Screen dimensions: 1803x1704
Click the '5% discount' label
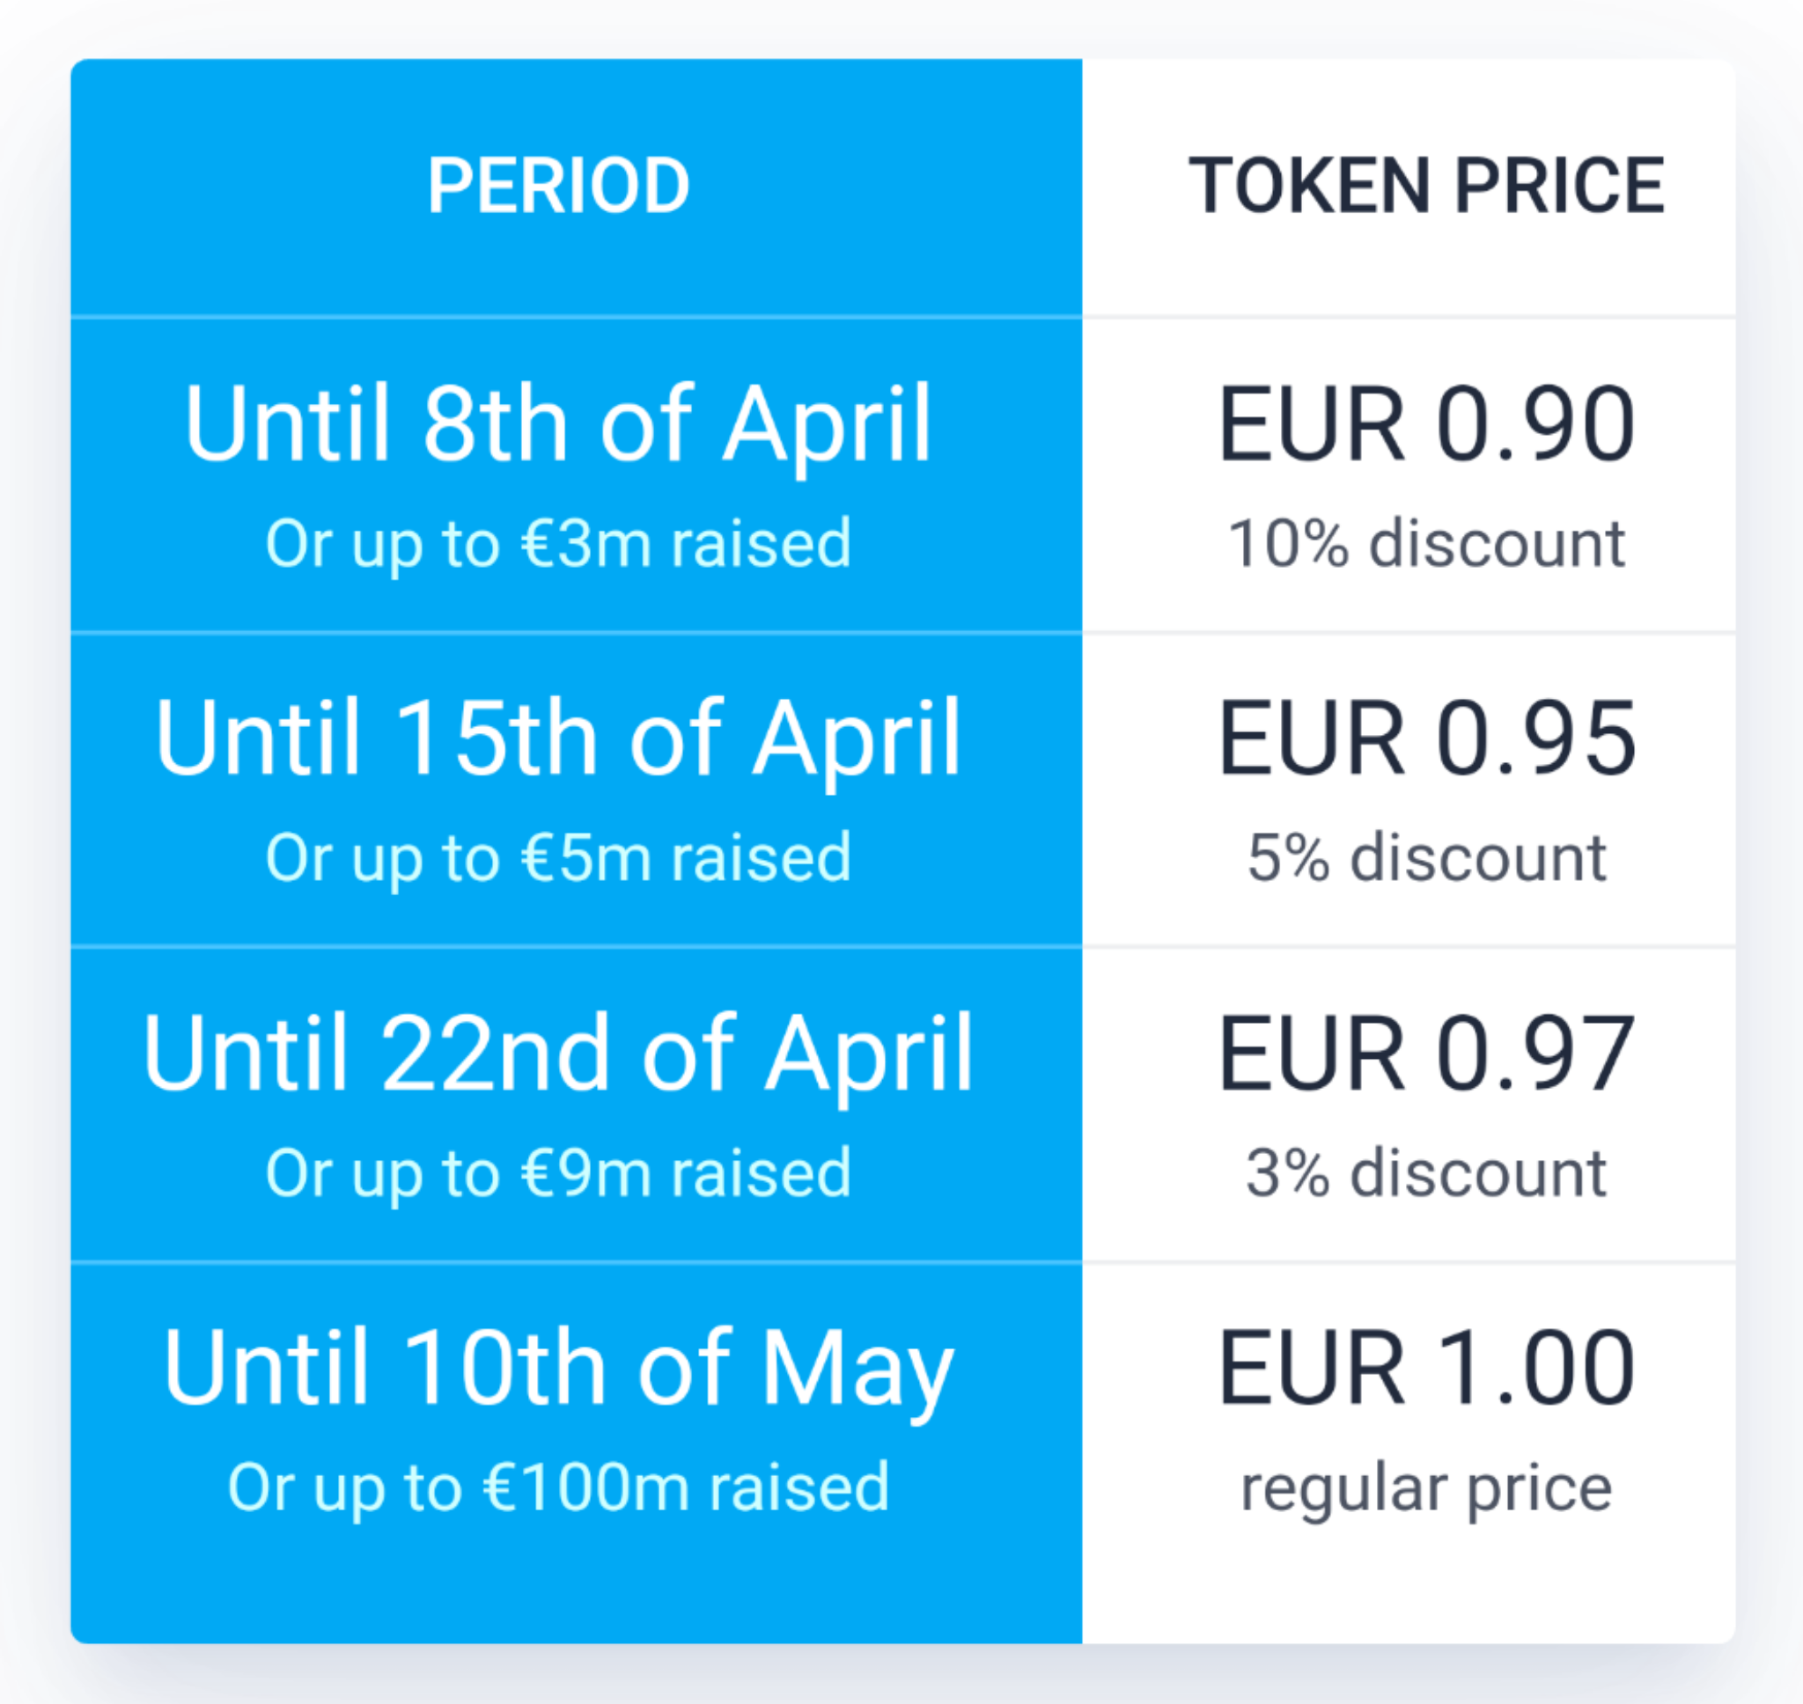point(1426,858)
